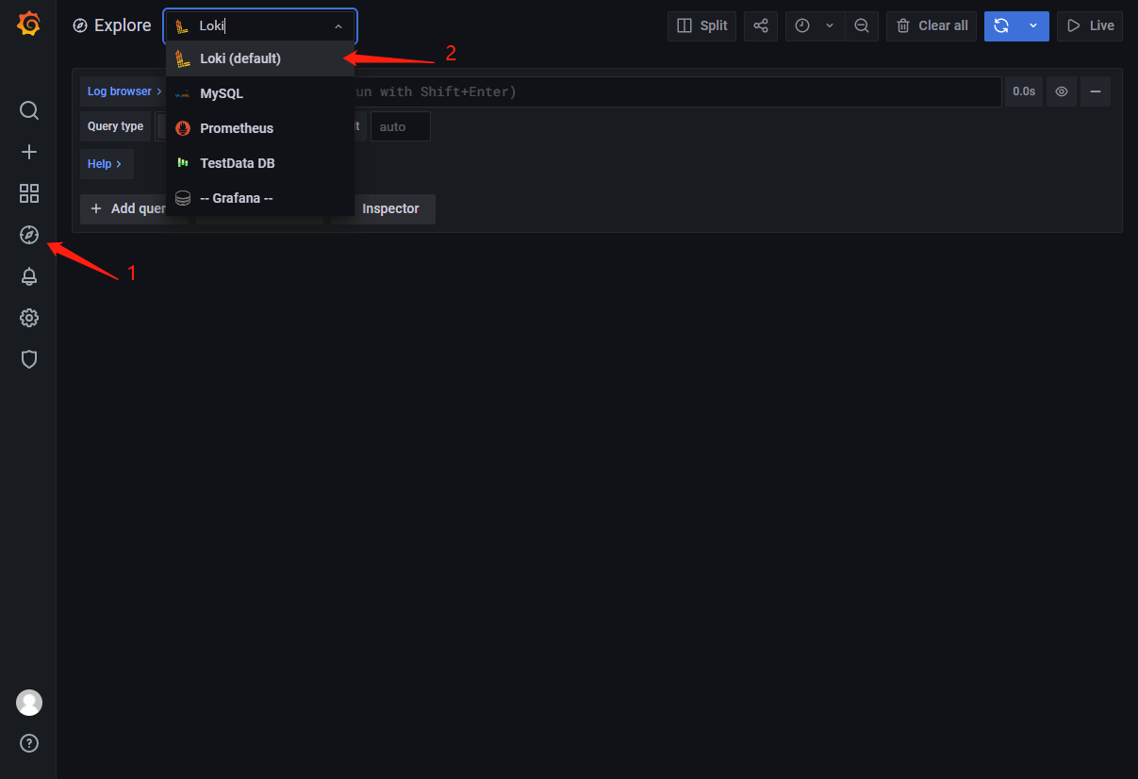
Task: Click the line limit auto input field
Action: click(401, 126)
